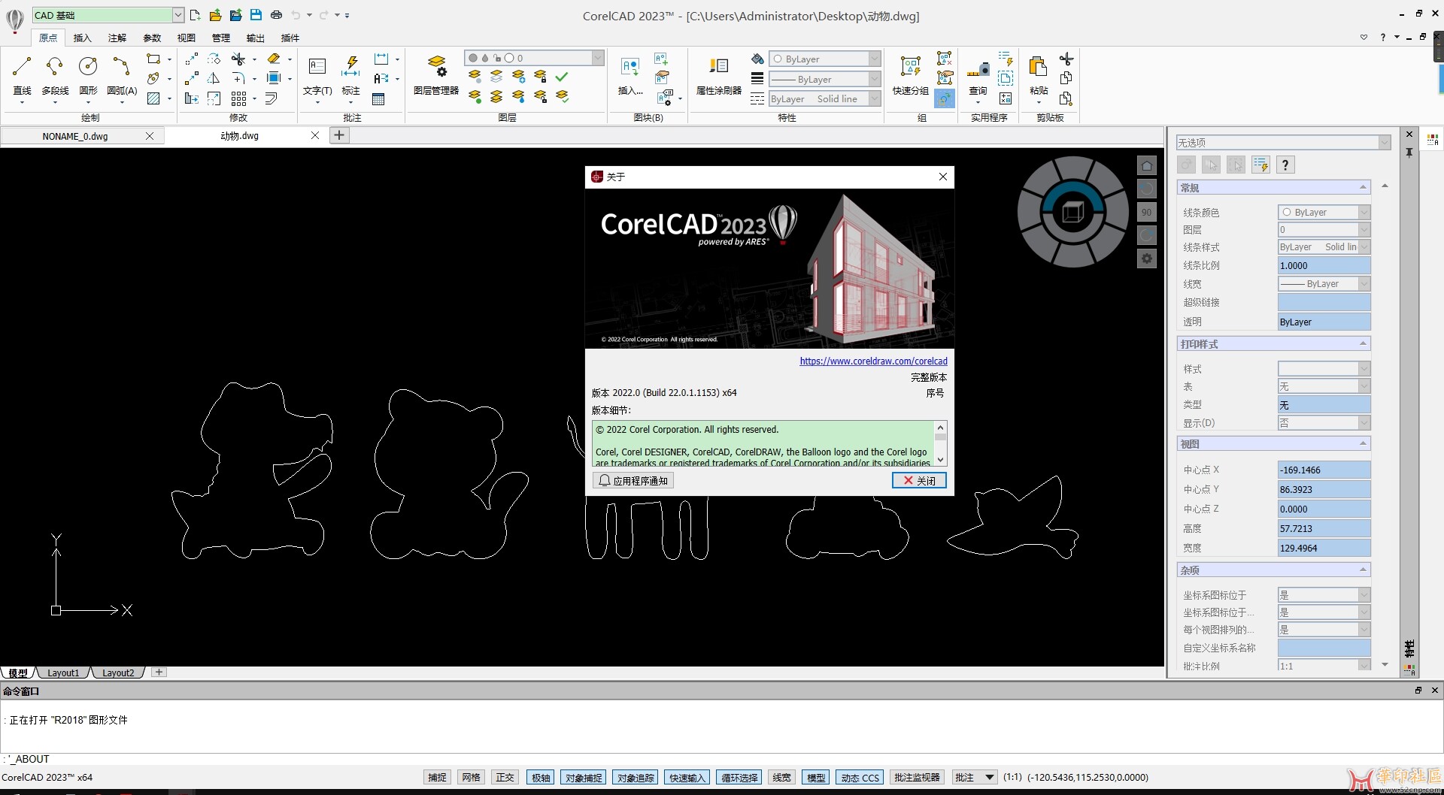Image resolution: width=1444 pixels, height=795 pixels.
Task: Click the Table icon in annotation panel
Action: click(x=378, y=98)
